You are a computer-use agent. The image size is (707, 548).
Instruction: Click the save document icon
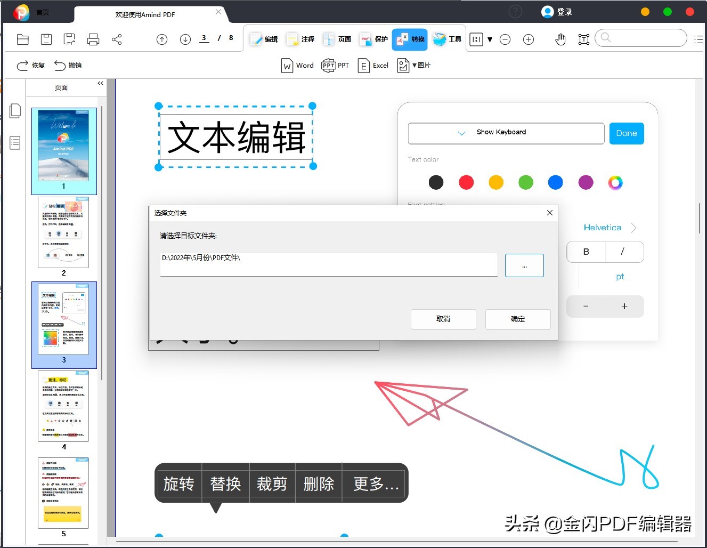(x=46, y=39)
